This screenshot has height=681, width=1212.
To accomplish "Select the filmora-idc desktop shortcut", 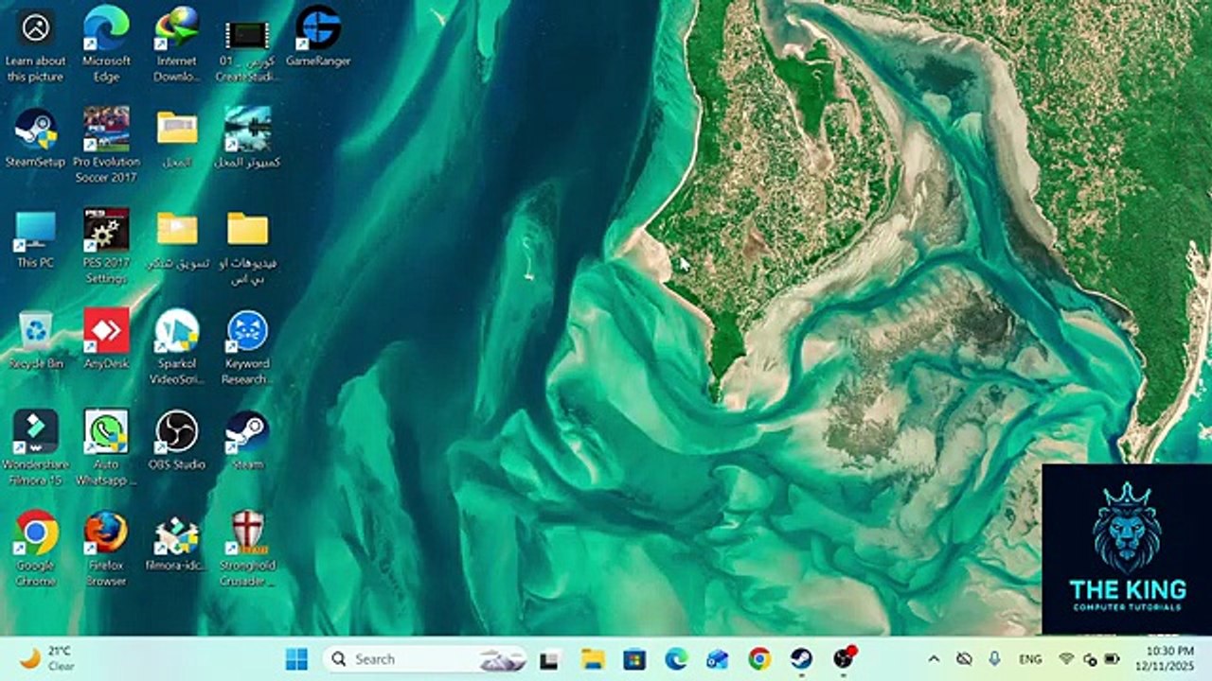I will [x=177, y=543].
